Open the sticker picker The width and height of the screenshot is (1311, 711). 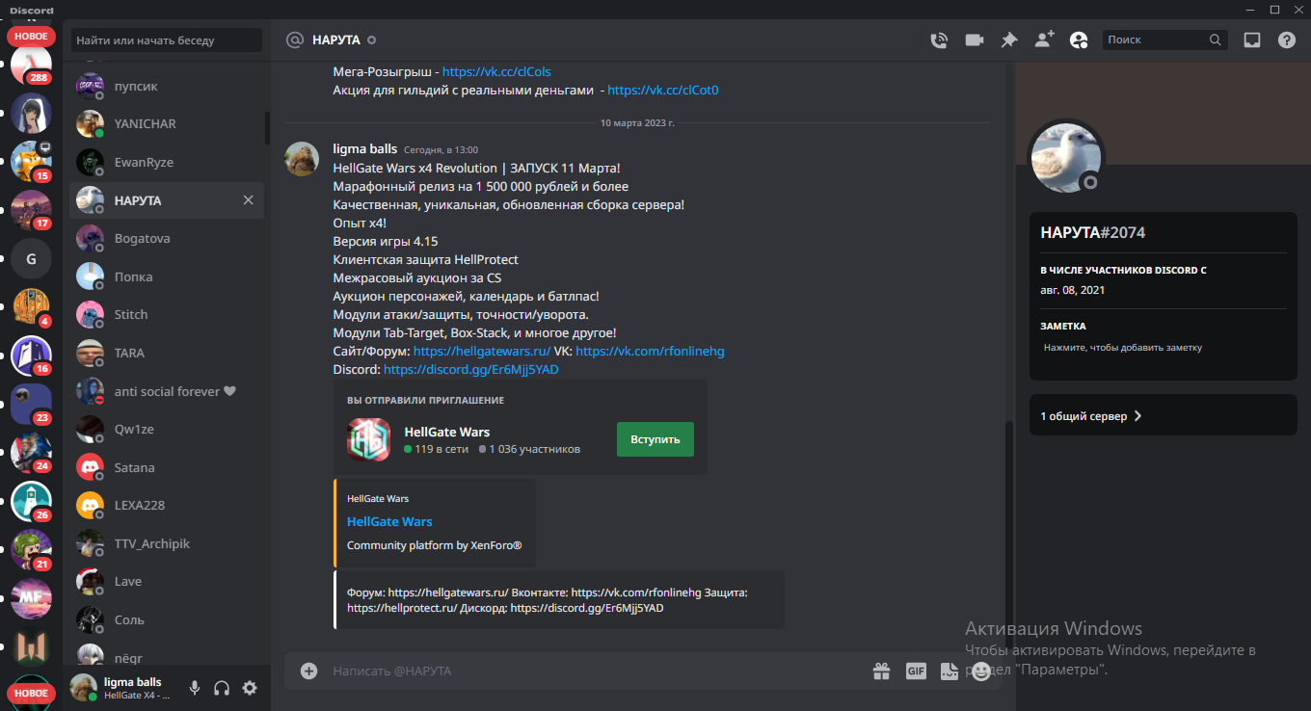pyautogui.click(x=949, y=671)
